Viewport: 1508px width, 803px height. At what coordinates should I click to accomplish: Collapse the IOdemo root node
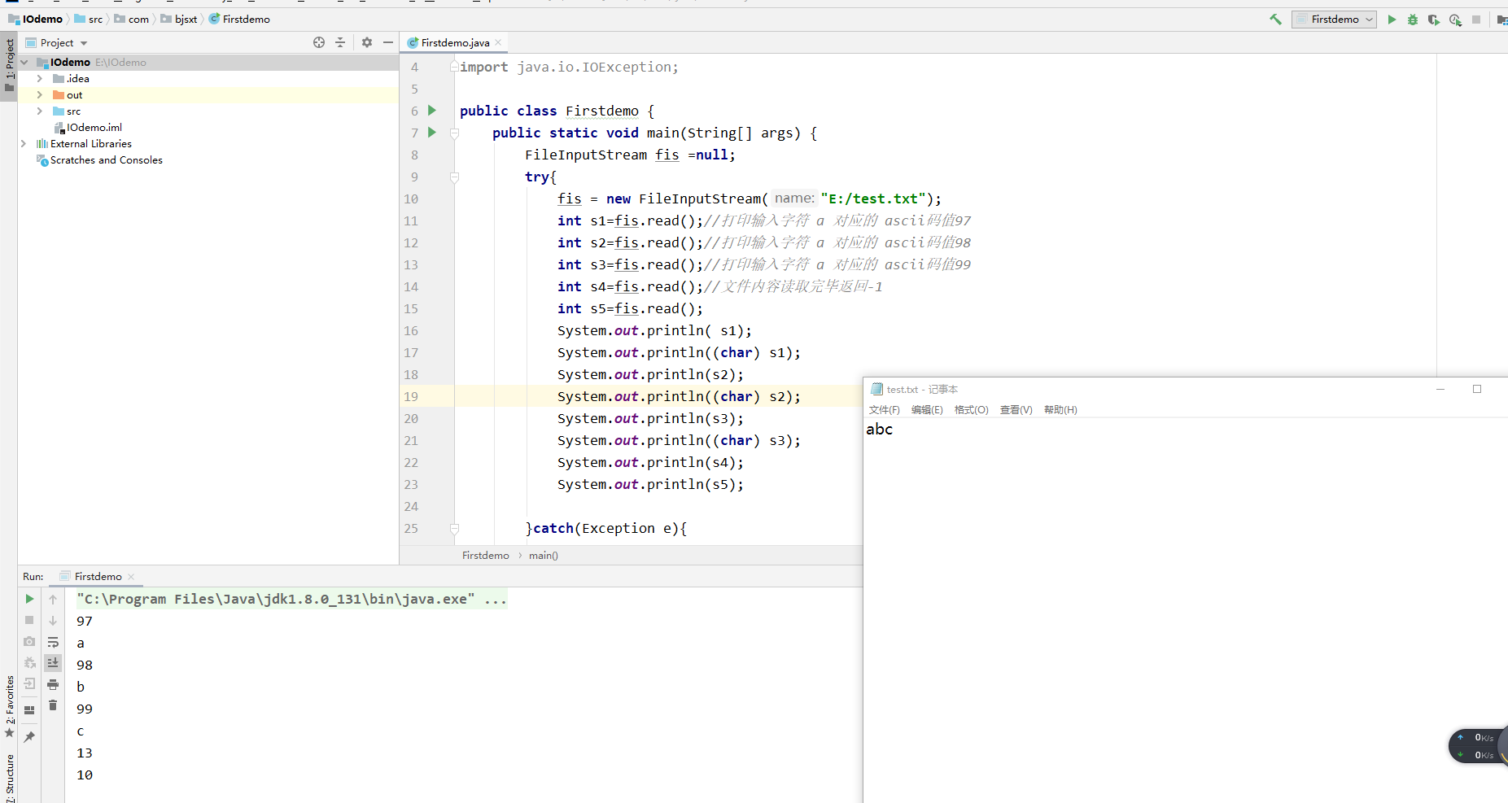point(24,62)
